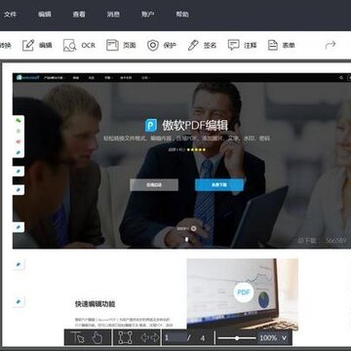
Task: Click the search icon in the webpage header
Action: (x=341, y=78)
